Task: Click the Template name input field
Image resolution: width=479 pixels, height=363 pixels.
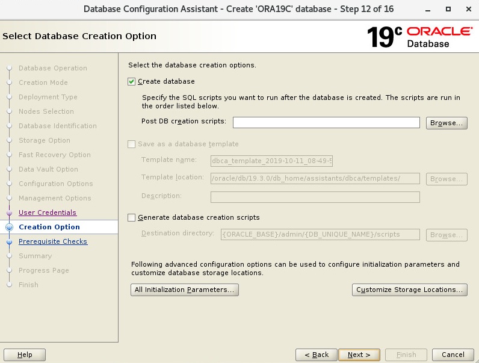Action: (x=271, y=161)
